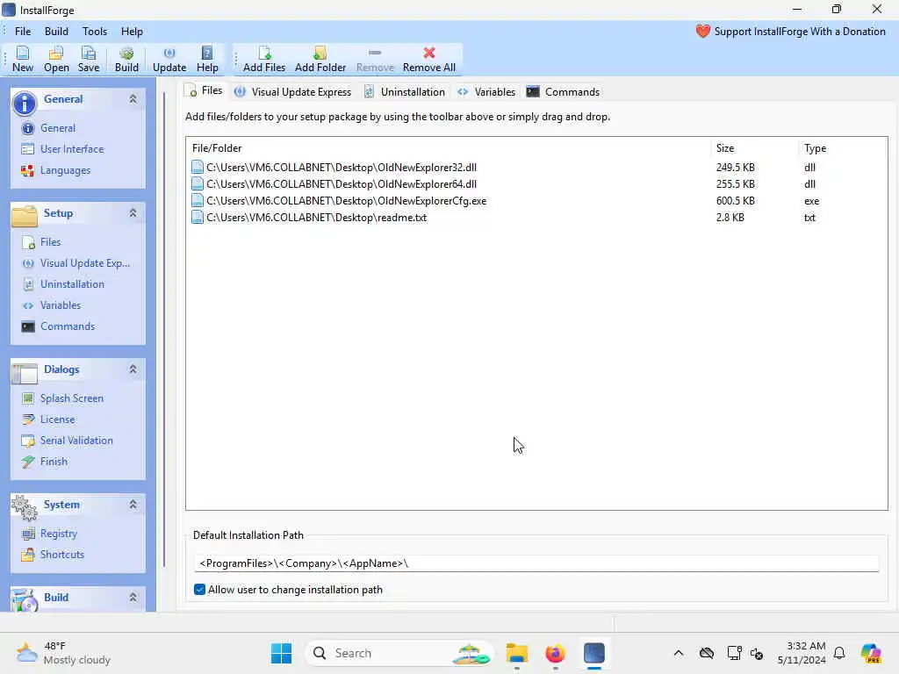Select OldNewExplorer64.dll file row

[536, 184]
